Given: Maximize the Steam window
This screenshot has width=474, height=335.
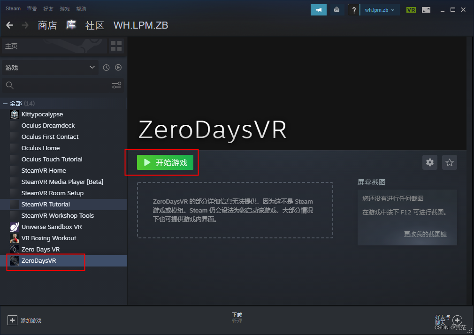Looking at the screenshot, I should [453, 10].
